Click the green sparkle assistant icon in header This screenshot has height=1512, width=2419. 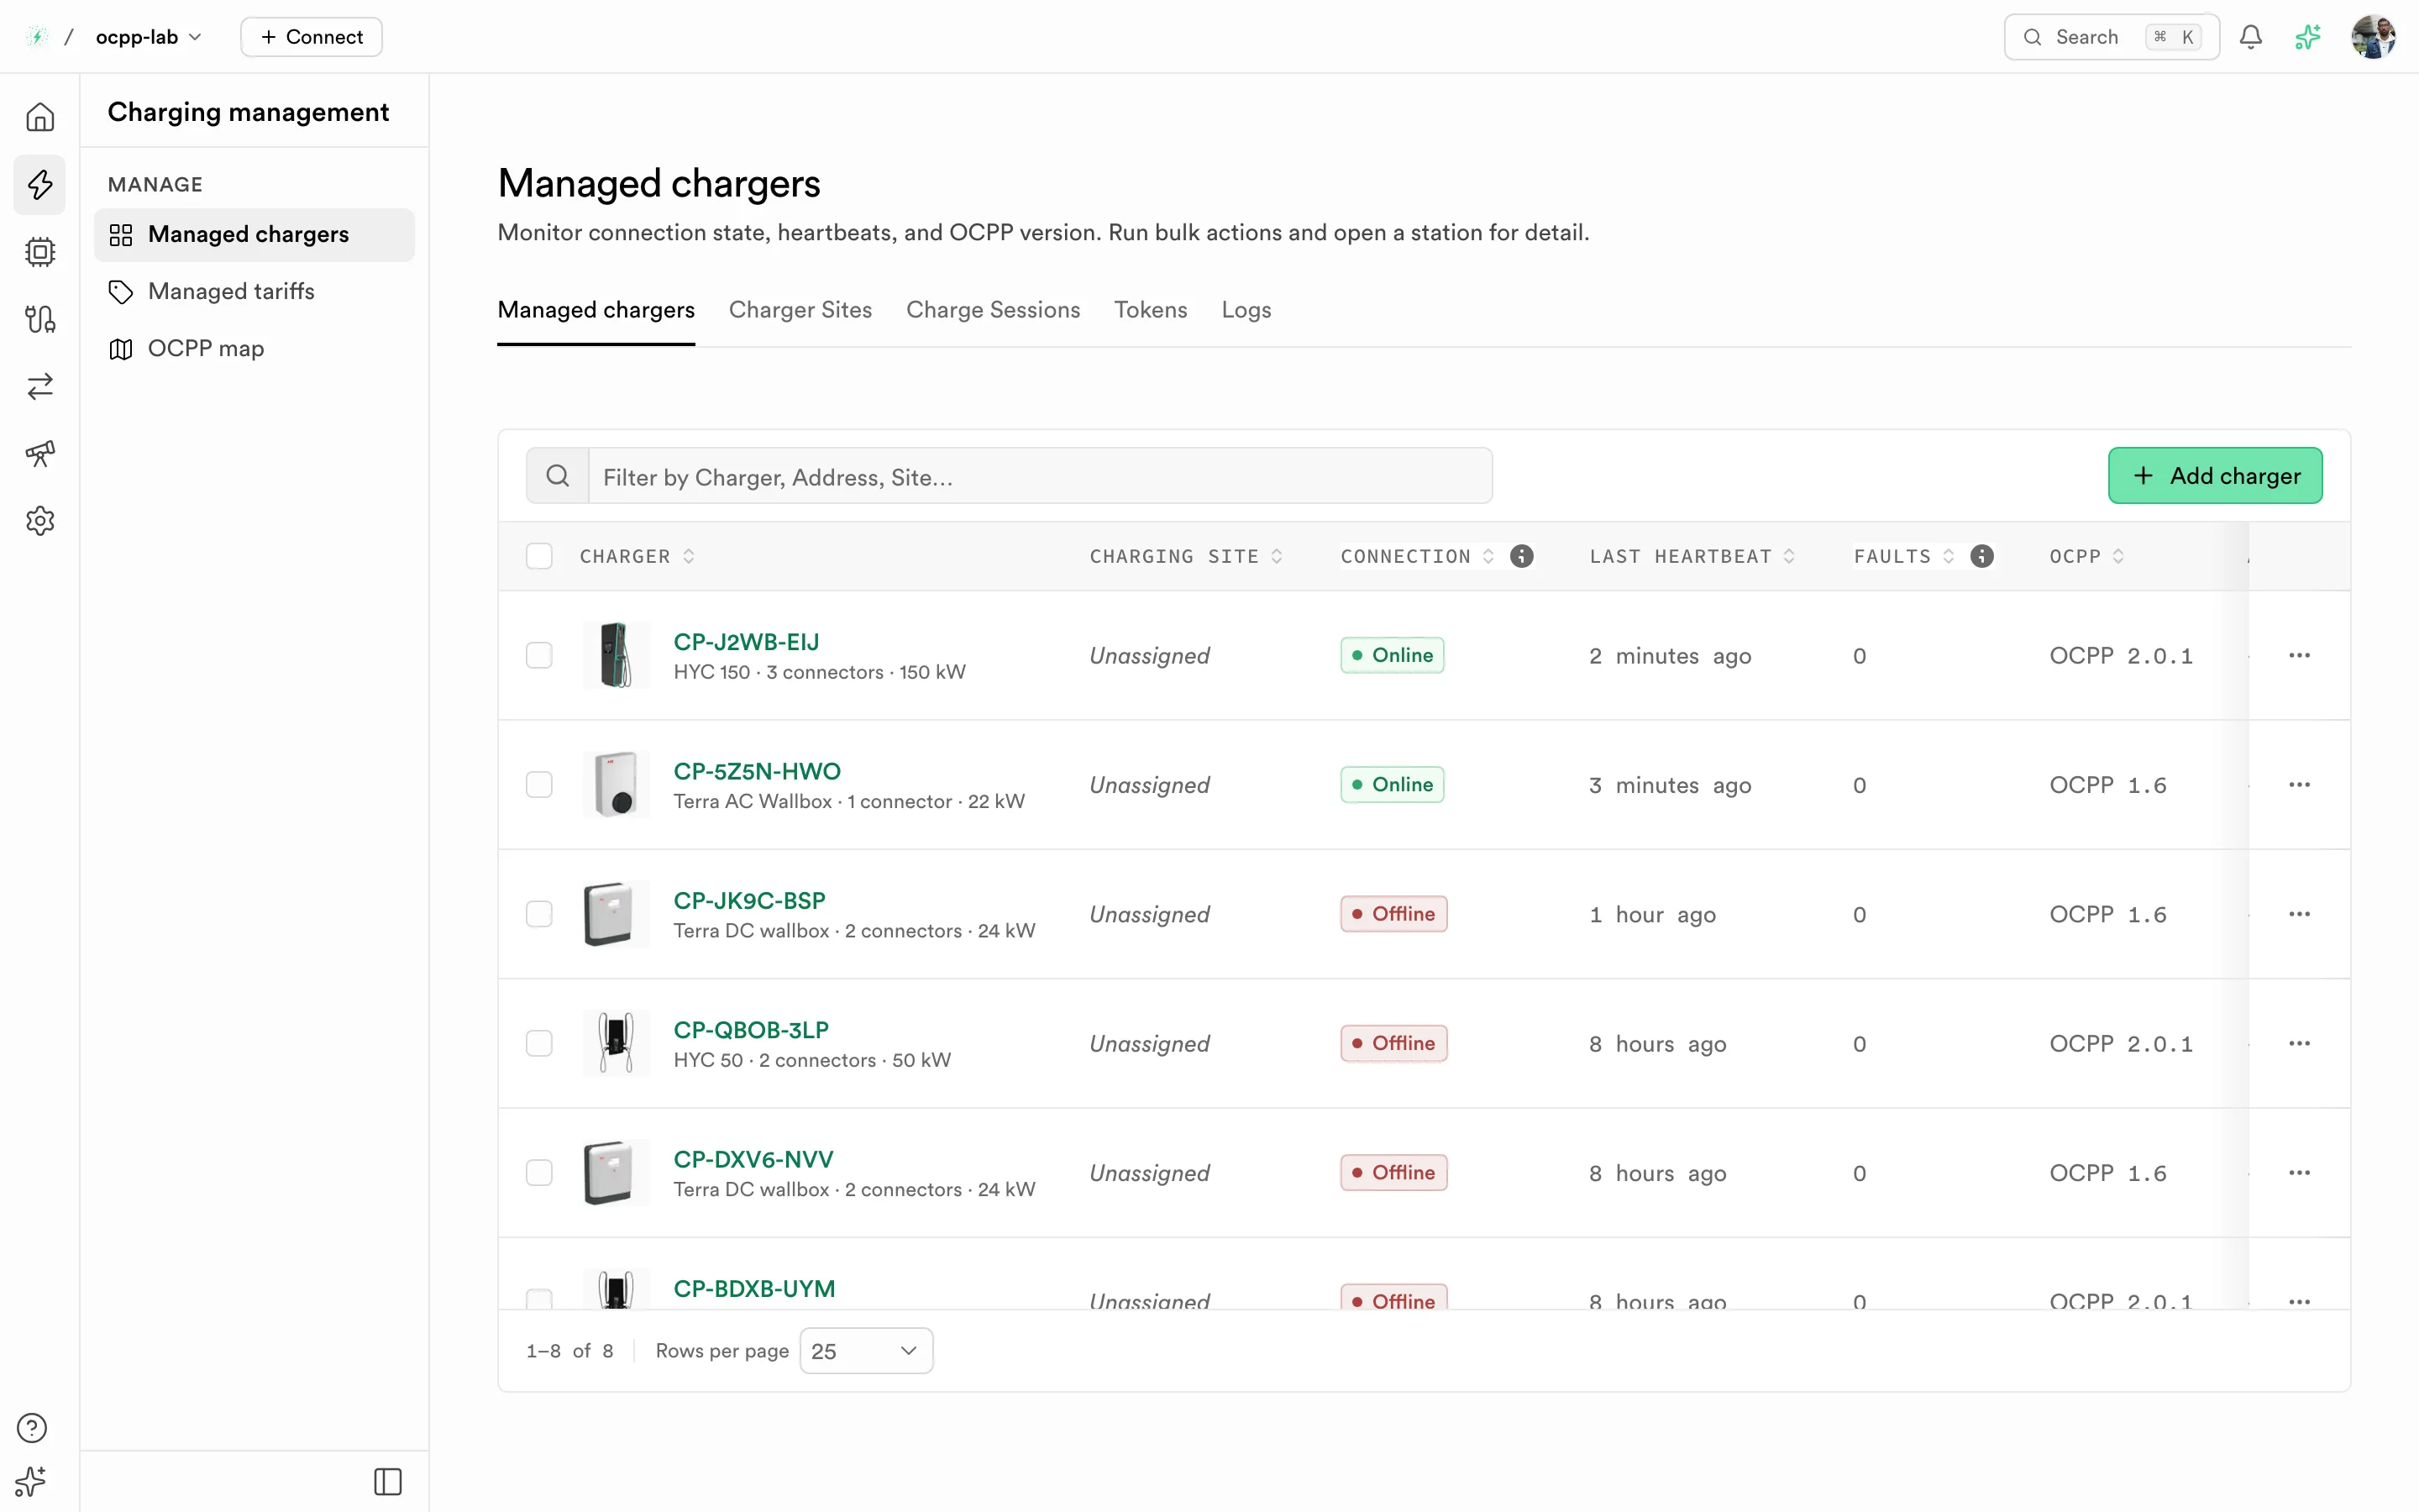point(2307,37)
